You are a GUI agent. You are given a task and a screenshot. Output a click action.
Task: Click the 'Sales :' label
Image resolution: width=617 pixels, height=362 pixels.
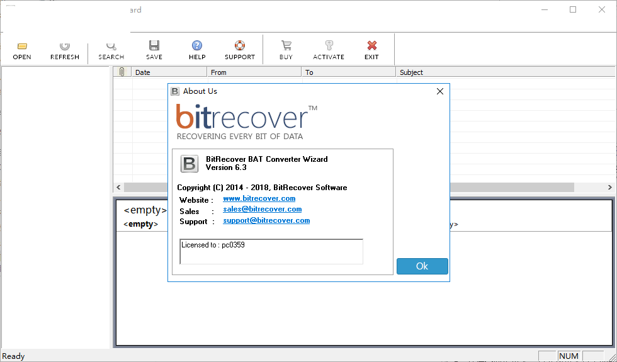click(x=196, y=212)
